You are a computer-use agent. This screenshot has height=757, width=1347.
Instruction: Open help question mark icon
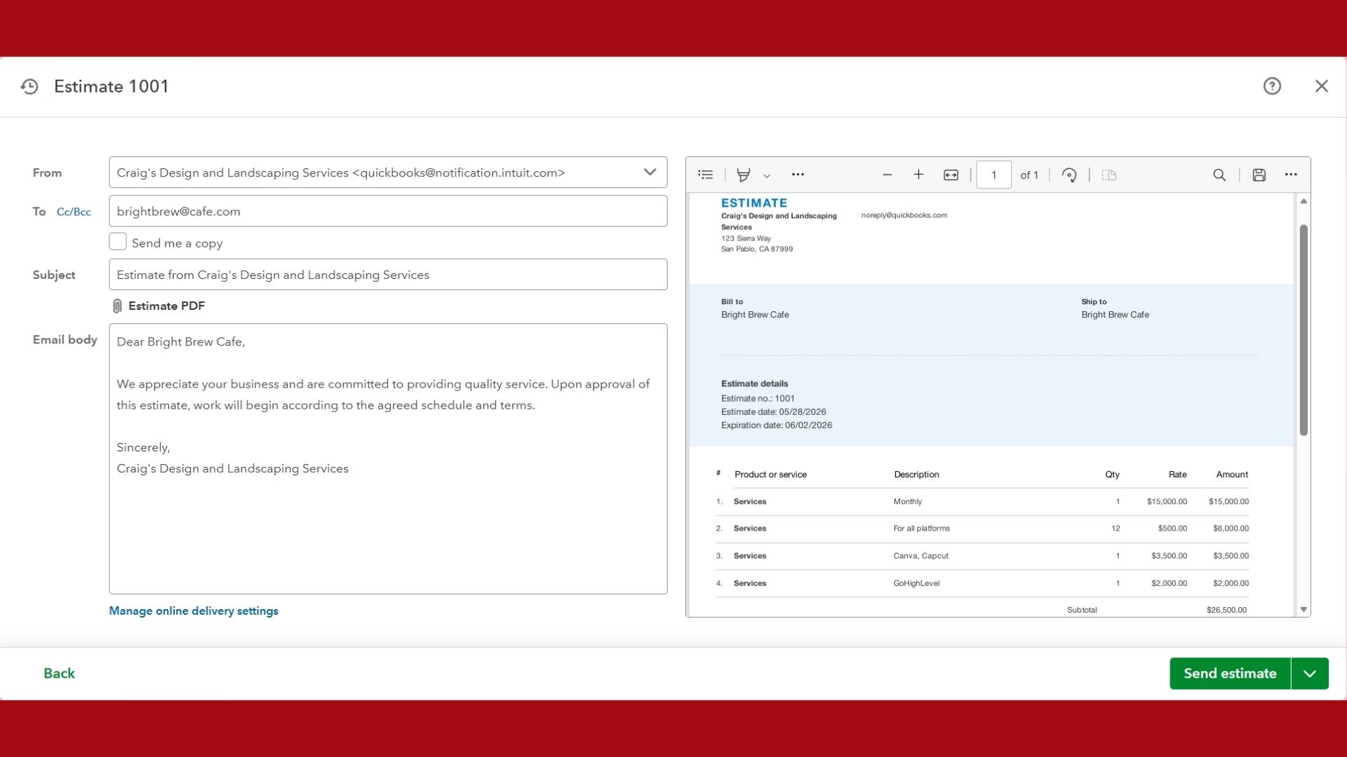[x=1272, y=86]
